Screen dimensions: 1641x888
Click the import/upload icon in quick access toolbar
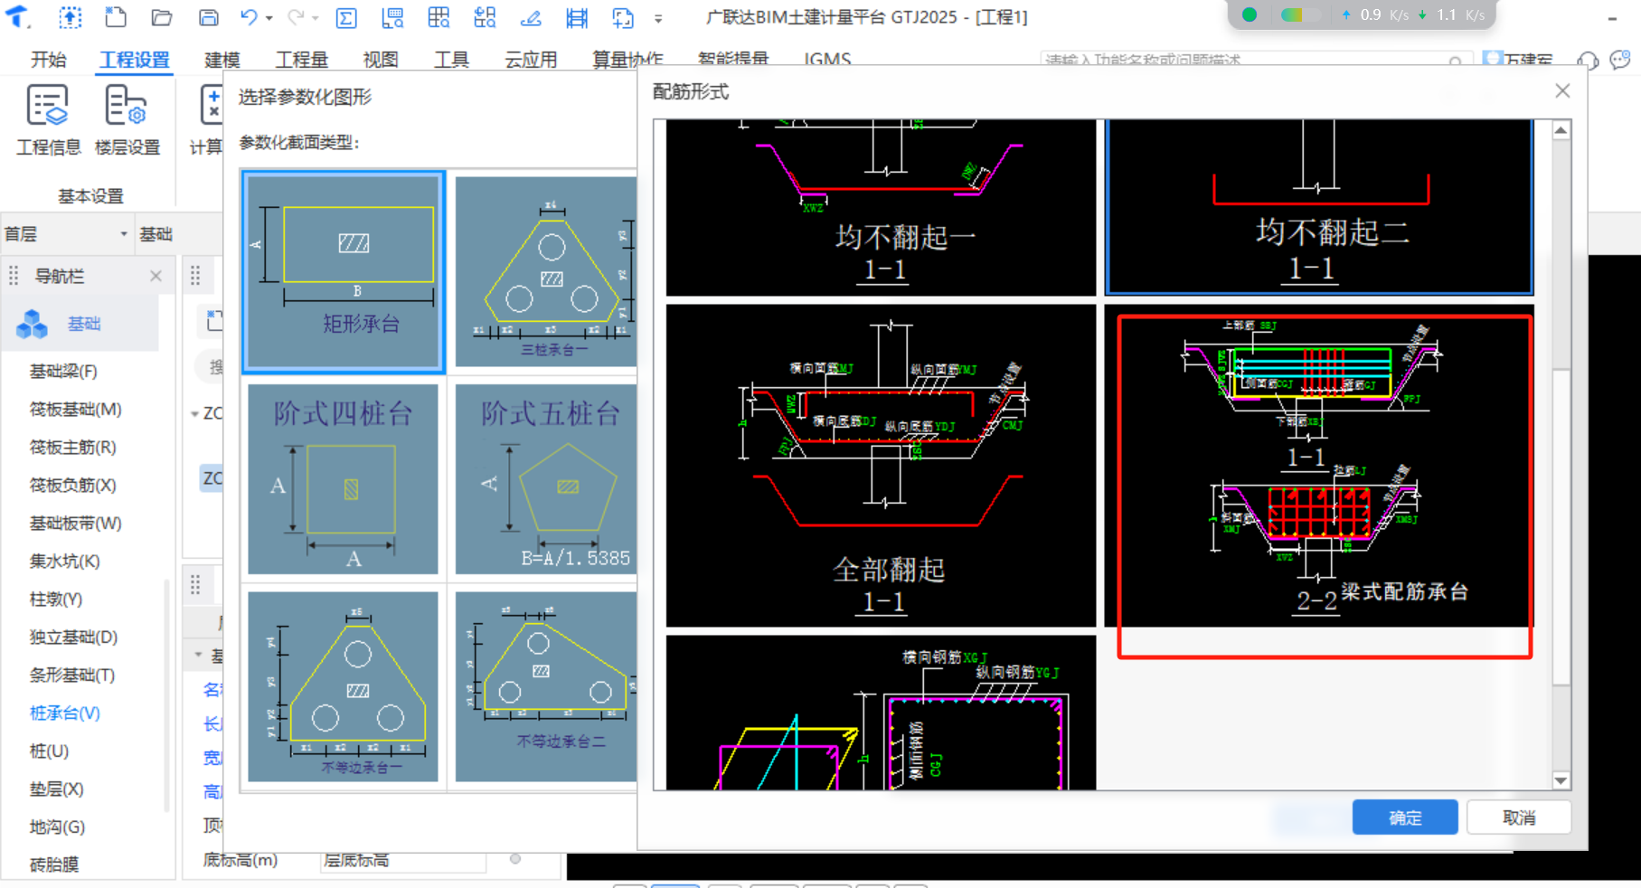[x=70, y=17]
